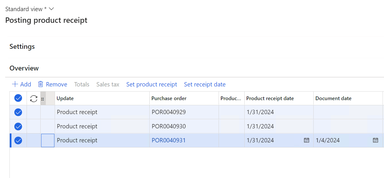The width and height of the screenshot is (384, 178).
Task: Sort by the Purchase order column header
Action: click(x=169, y=98)
